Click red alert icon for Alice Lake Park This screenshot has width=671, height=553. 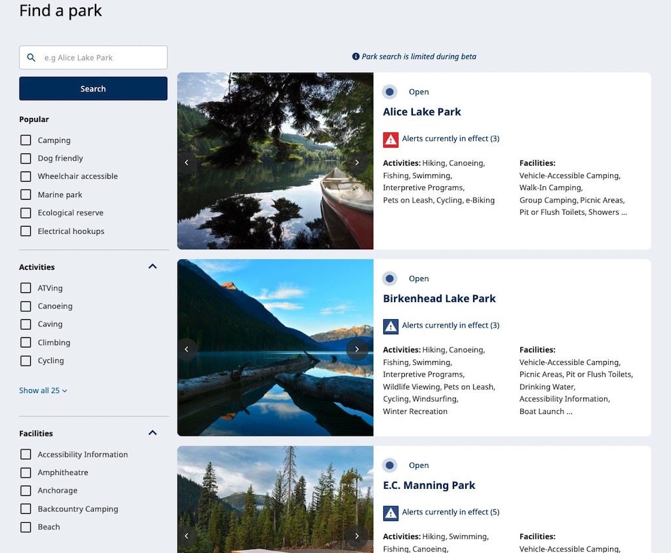(x=391, y=139)
